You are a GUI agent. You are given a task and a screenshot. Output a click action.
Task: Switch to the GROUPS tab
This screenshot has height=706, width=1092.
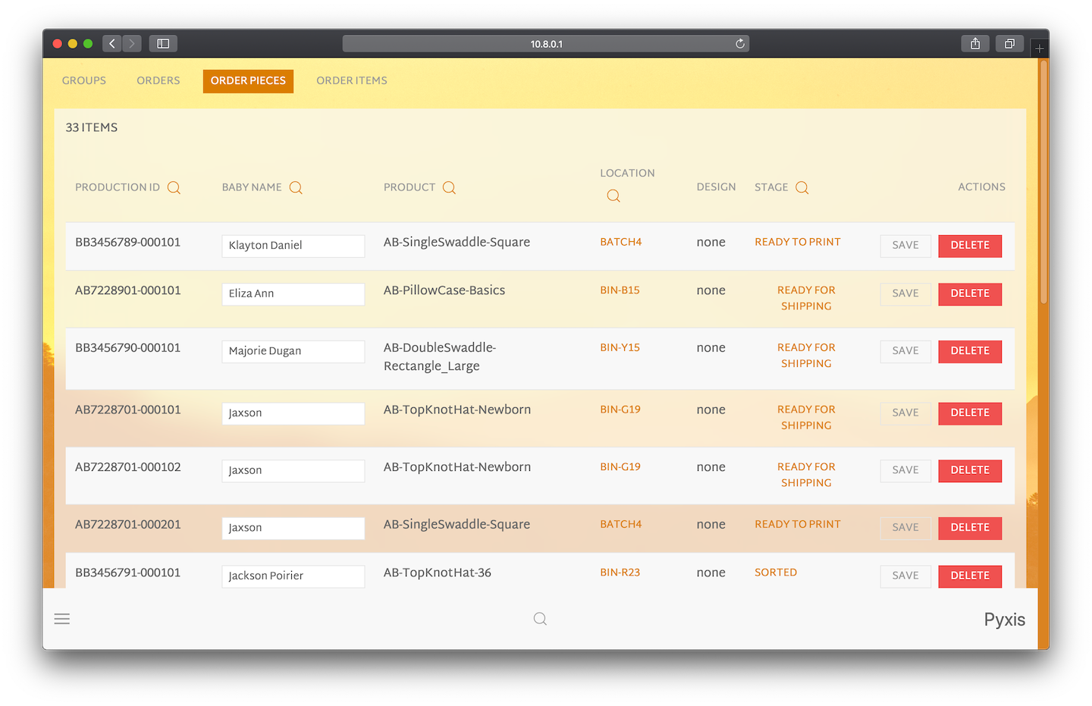pyautogui.click(x=83, y=80)
